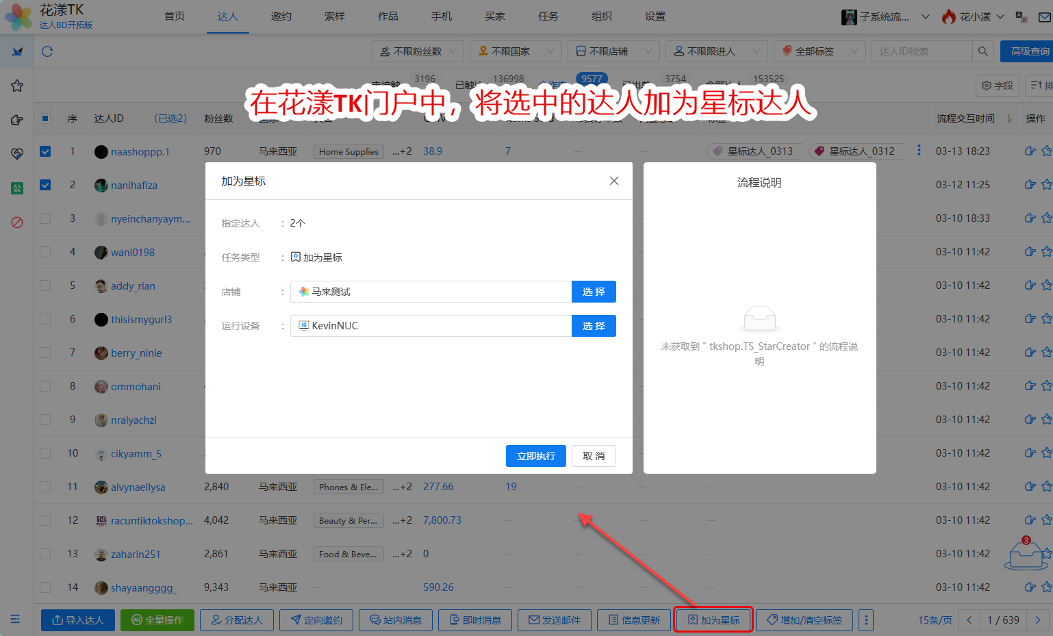The image size is (1053, 636).
Task: Open the more options vertical dots in bottom toolbar
Action: pyautogui.click(x=866, y=620)
